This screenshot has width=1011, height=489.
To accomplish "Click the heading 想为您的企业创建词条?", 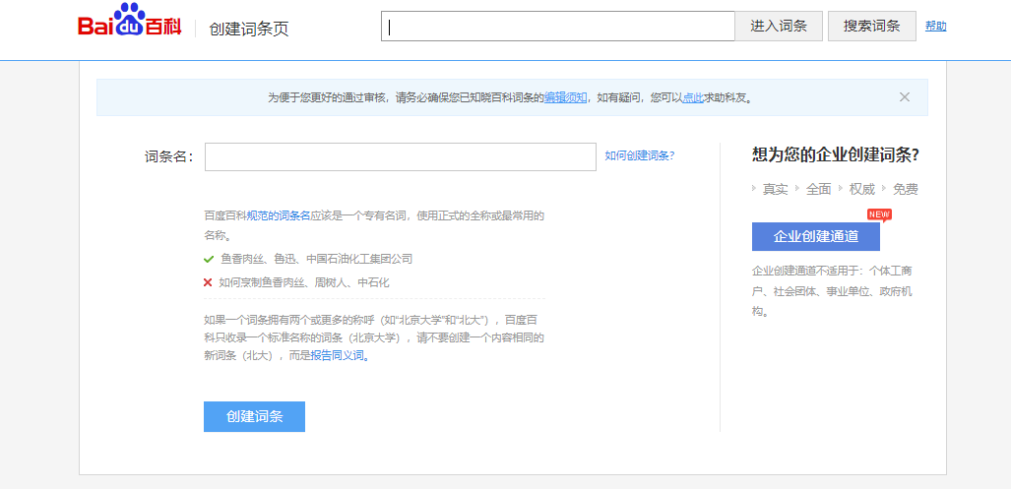I will (836, 154).
